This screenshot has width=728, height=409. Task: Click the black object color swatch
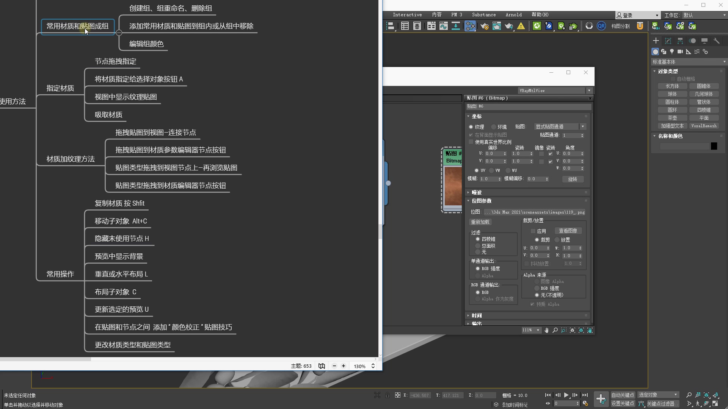click(x=714, y=146)
